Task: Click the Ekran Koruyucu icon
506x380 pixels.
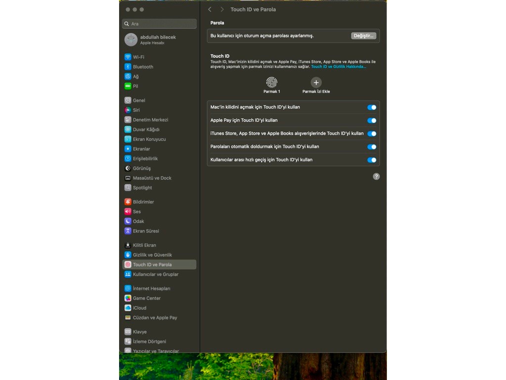Action: (x=128, y=139)
